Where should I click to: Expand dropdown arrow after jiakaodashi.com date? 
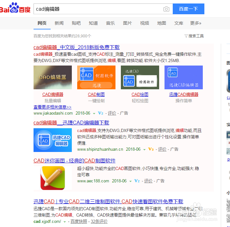[x=94, y=113]
